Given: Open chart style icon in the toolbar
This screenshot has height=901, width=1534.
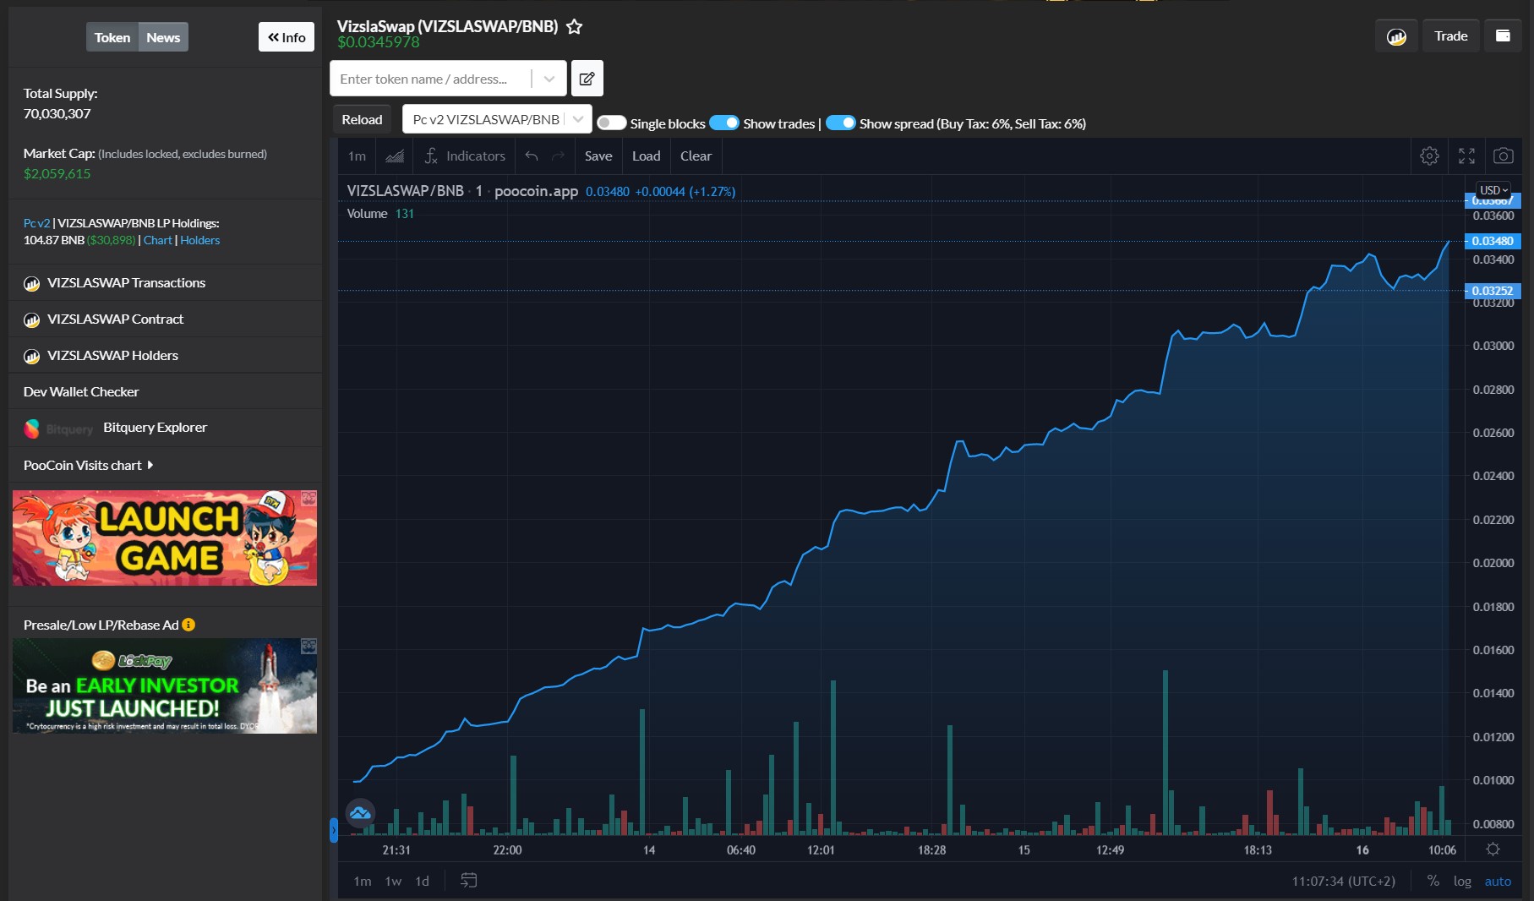Looking at the screenshot, I should point(395,156).
